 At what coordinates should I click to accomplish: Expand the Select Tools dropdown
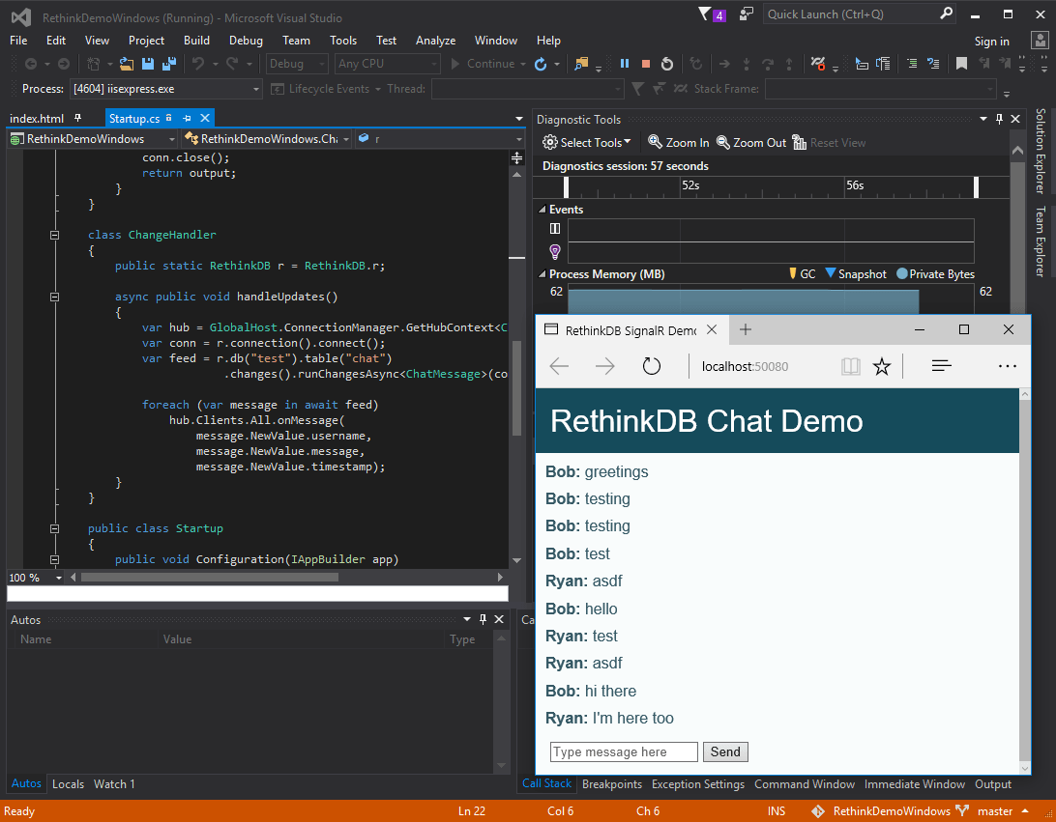(x=587, y=143)
